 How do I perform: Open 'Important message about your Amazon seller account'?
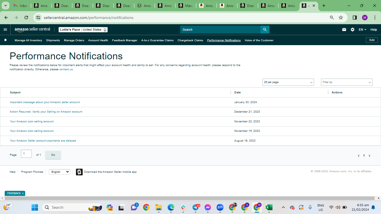[45, 102]
